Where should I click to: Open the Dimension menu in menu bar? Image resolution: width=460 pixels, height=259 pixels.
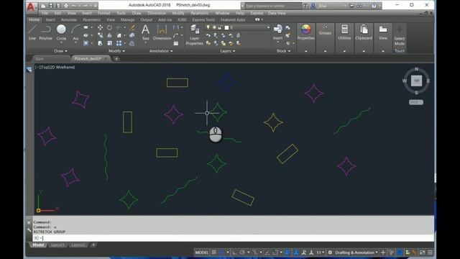click(157, 13)
